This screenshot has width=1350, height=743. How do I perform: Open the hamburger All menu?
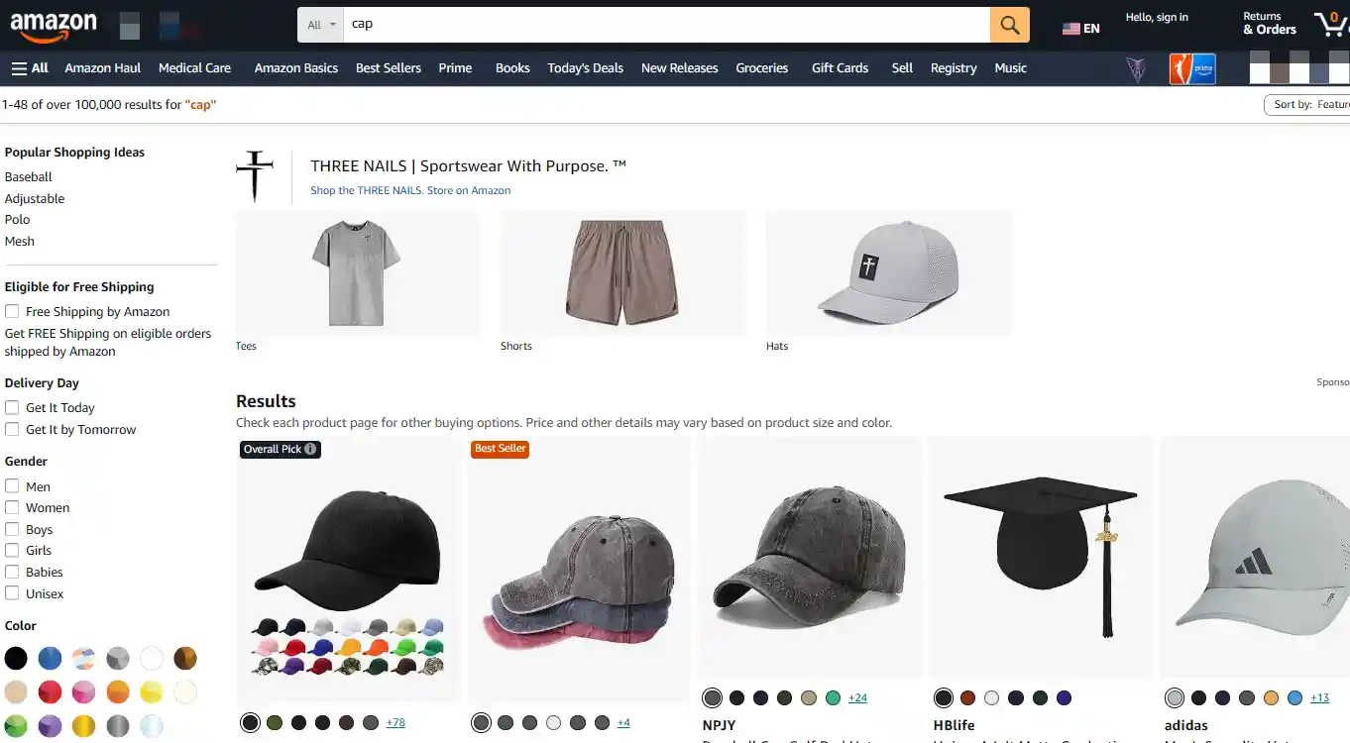pos(30,68)
